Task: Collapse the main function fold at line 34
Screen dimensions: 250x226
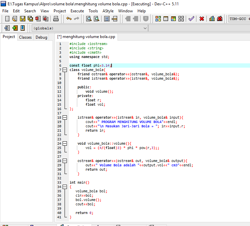Action: pyautogui.click(x=65, y=187)
